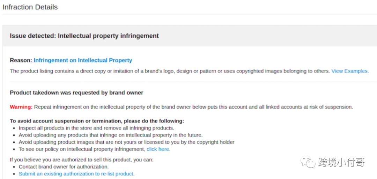Click the 'Reason:' label text
The height and width of the screenshot is (179, 377).
coord(21,60)
